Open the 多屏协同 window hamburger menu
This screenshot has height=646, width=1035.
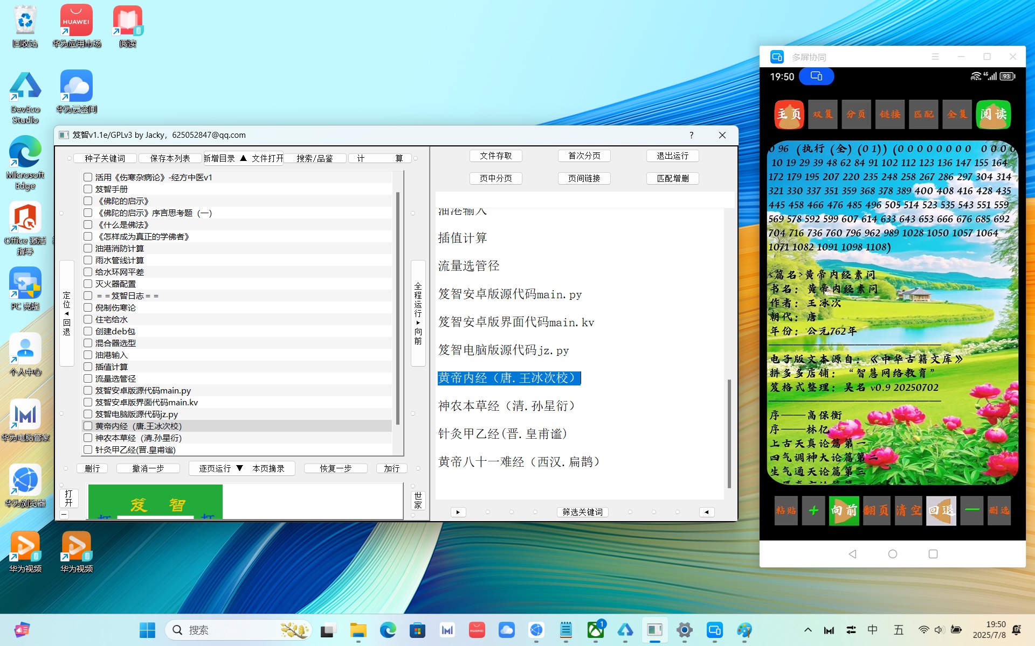coord(935,57)
